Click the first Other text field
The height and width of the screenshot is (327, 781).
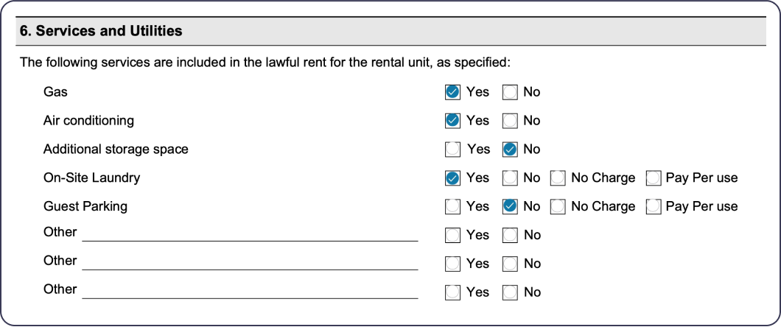[x=250, y=234]
